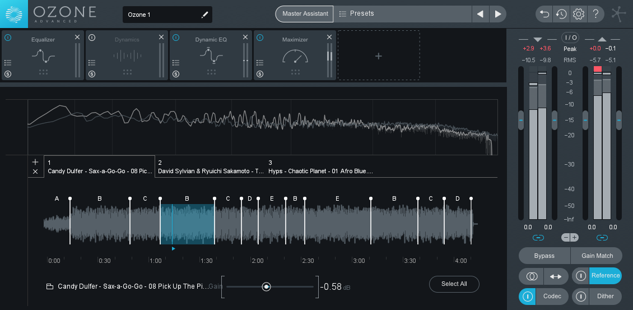Toggle Maximizer module power
This screenshot has width=633, height=310.
[259, 38]
